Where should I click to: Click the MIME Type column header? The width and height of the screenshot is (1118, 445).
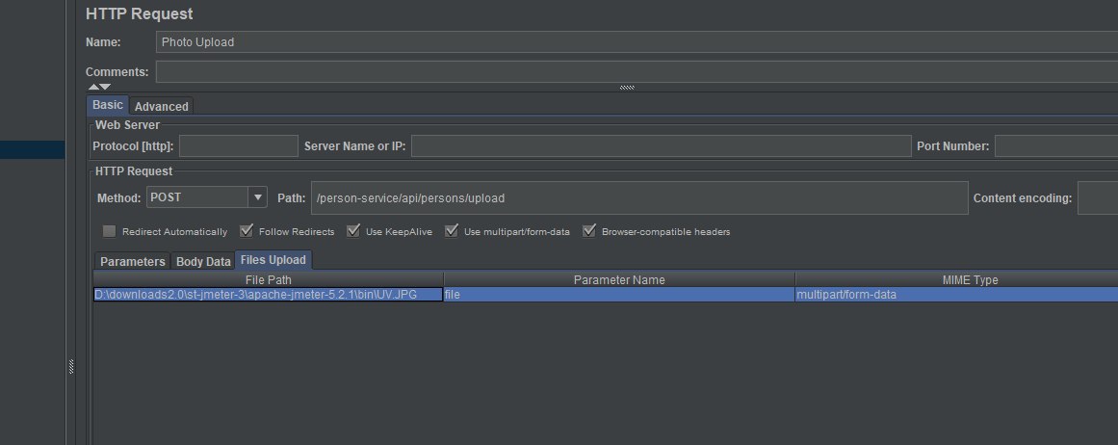pos(956,280)
